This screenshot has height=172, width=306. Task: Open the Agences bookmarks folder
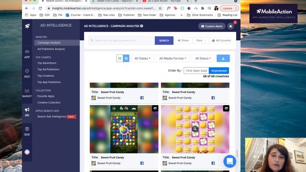[x=167, y=15]
